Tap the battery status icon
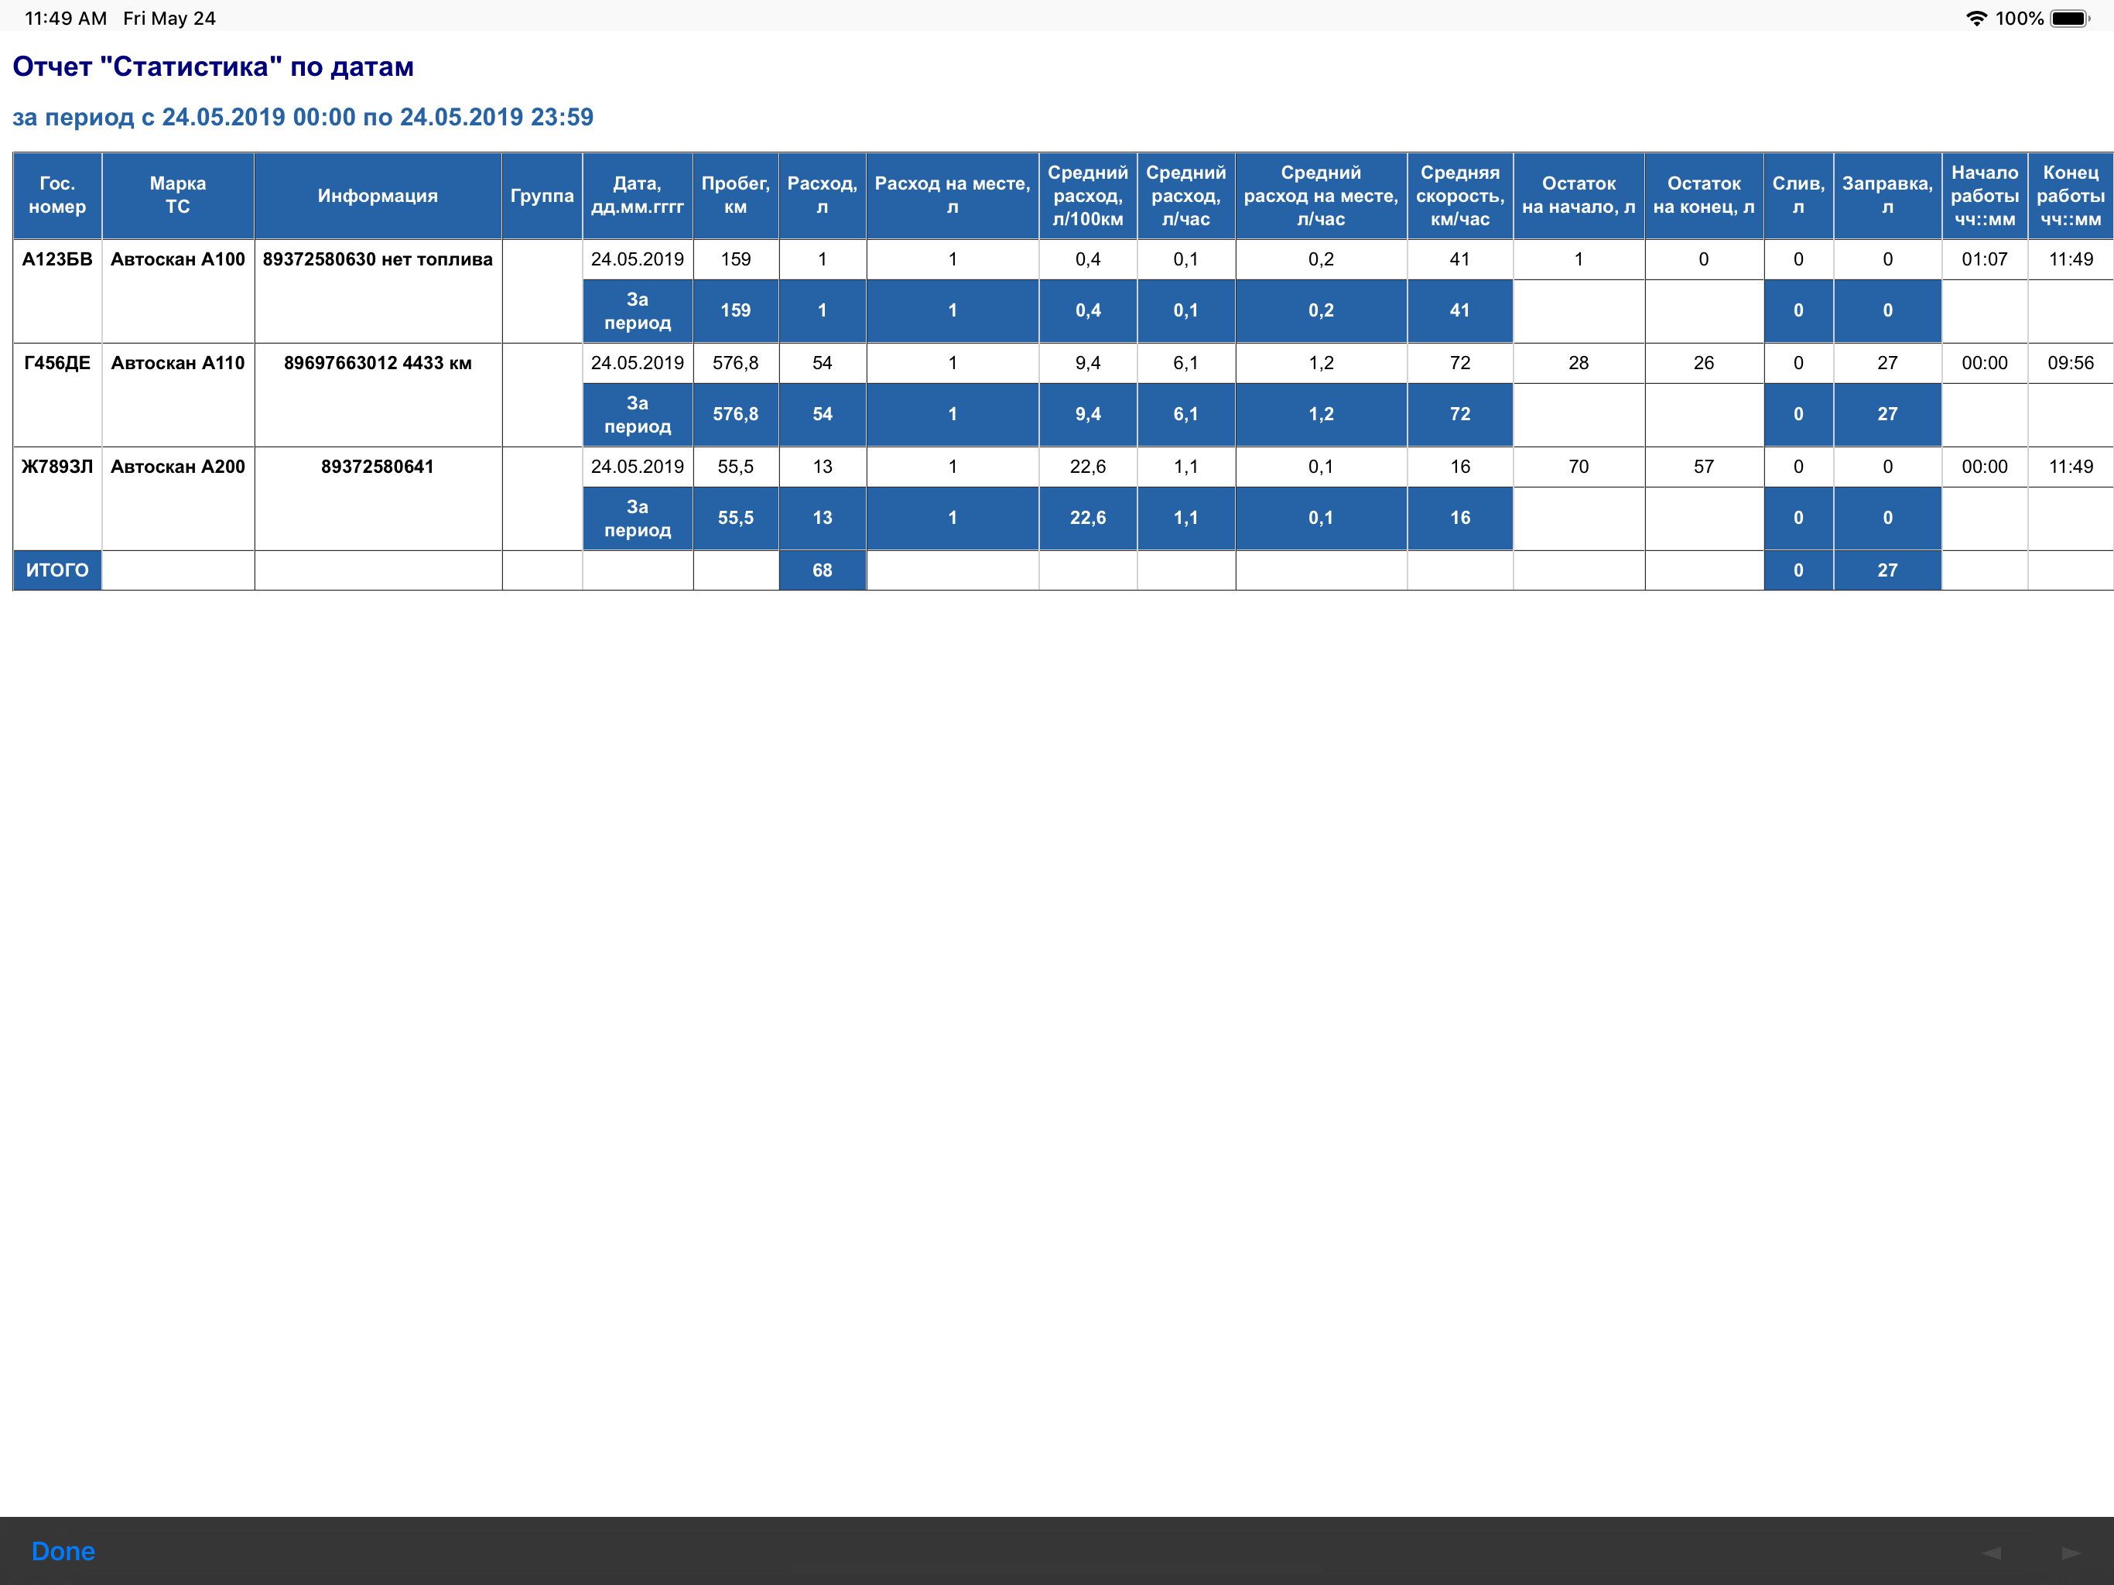This screenshot has height=1585, width=2114. (2070, 18)
